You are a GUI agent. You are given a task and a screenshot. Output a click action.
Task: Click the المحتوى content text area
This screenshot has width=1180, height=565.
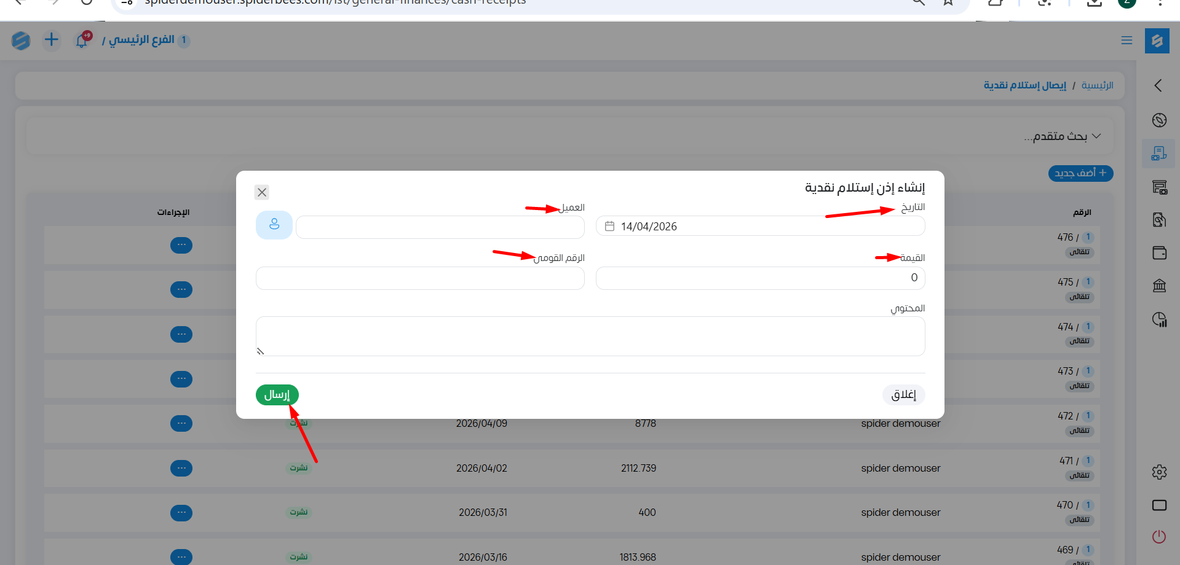pyautogui.click(x=590, y=336)
